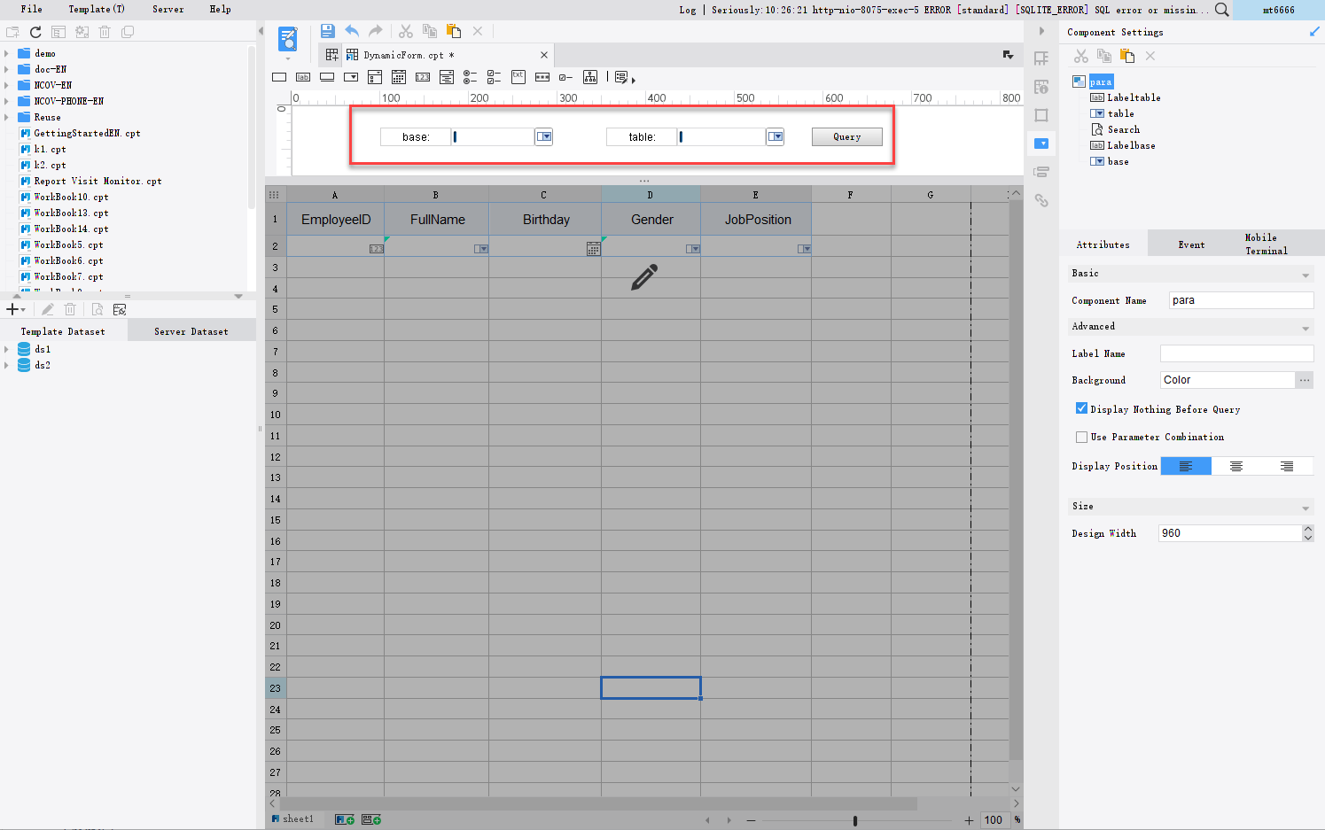Save the DynamicForm template using the floppy icon
The height and width of the screenshot is (830, 1325).
327,30
